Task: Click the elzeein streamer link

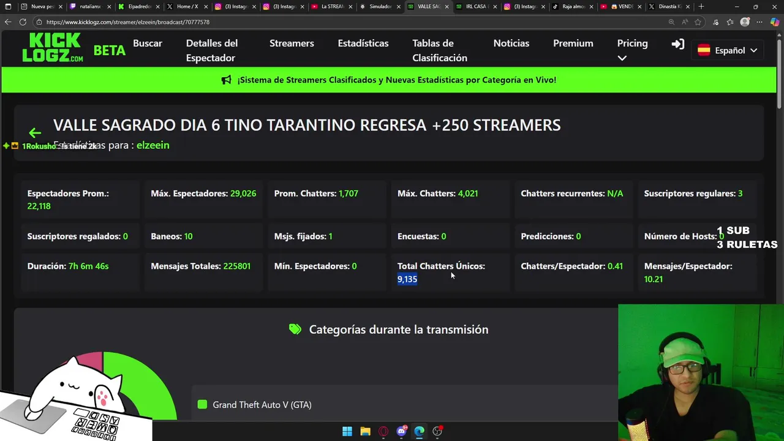Action: (x=153, y=145)
